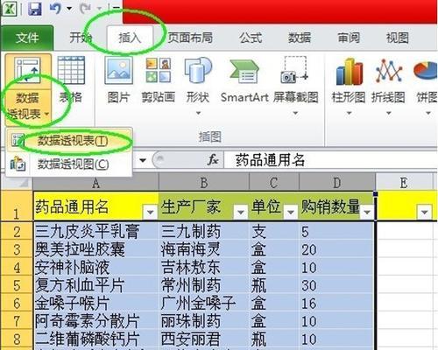Select column D header
The image size is (438, 350).
click(x=337, y=183)
